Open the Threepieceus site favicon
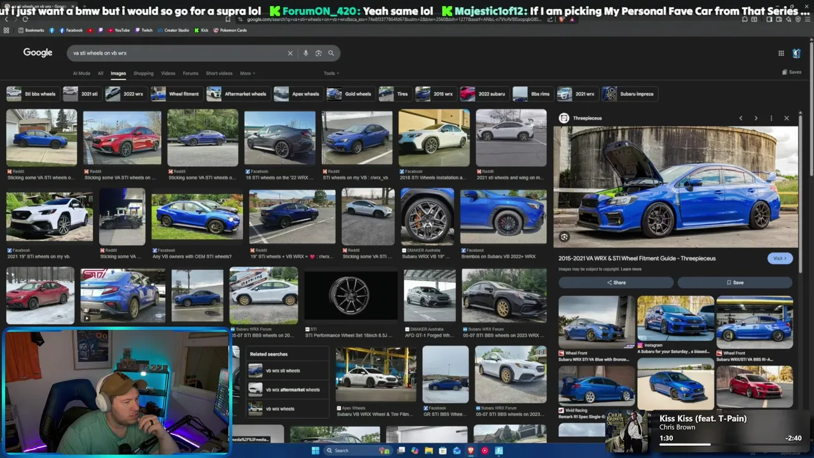814x458 pixels. coord(563,118)
